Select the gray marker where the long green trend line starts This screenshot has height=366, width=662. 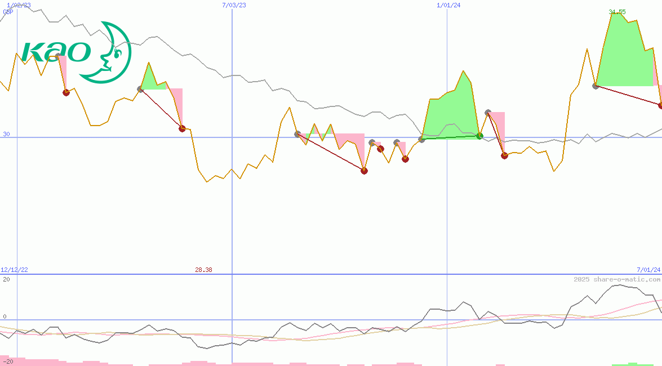pyautogui.click(x=421, y=139)
